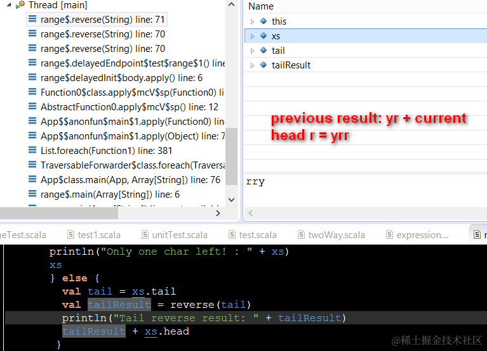Click 'reverse' call in the editor
This screenshot has height=351, width=487.
click(192, 305)
